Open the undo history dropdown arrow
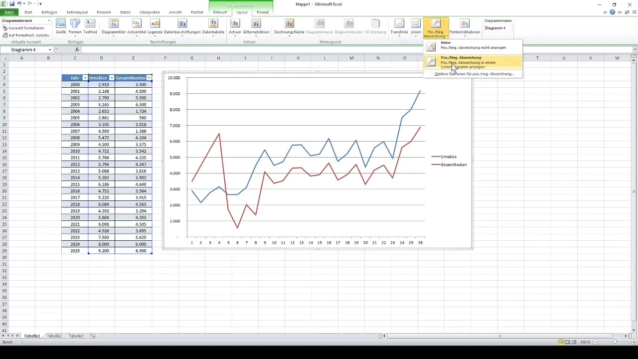The width and height of the screenshot is (638, 359). pos(23,3)
